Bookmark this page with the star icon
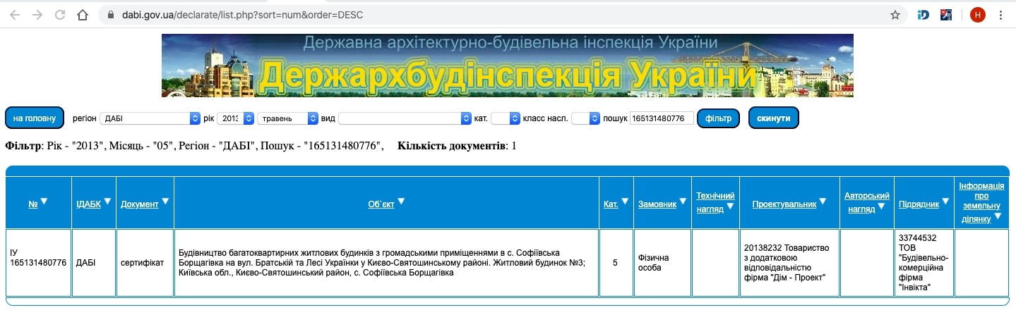 (x=895, y=14)
